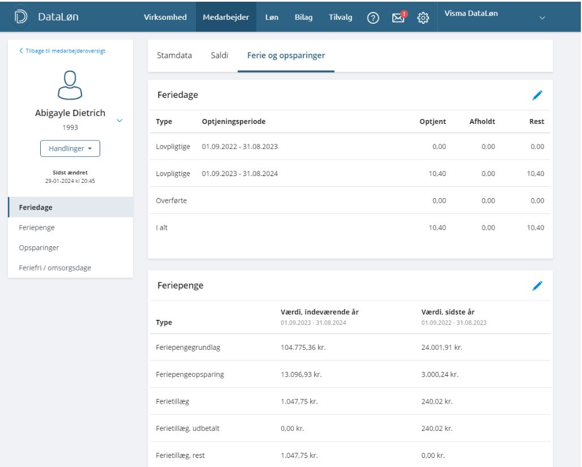Edit the Feriepenge section with pencil
The image size is (582, 467).
coord(537,286)
